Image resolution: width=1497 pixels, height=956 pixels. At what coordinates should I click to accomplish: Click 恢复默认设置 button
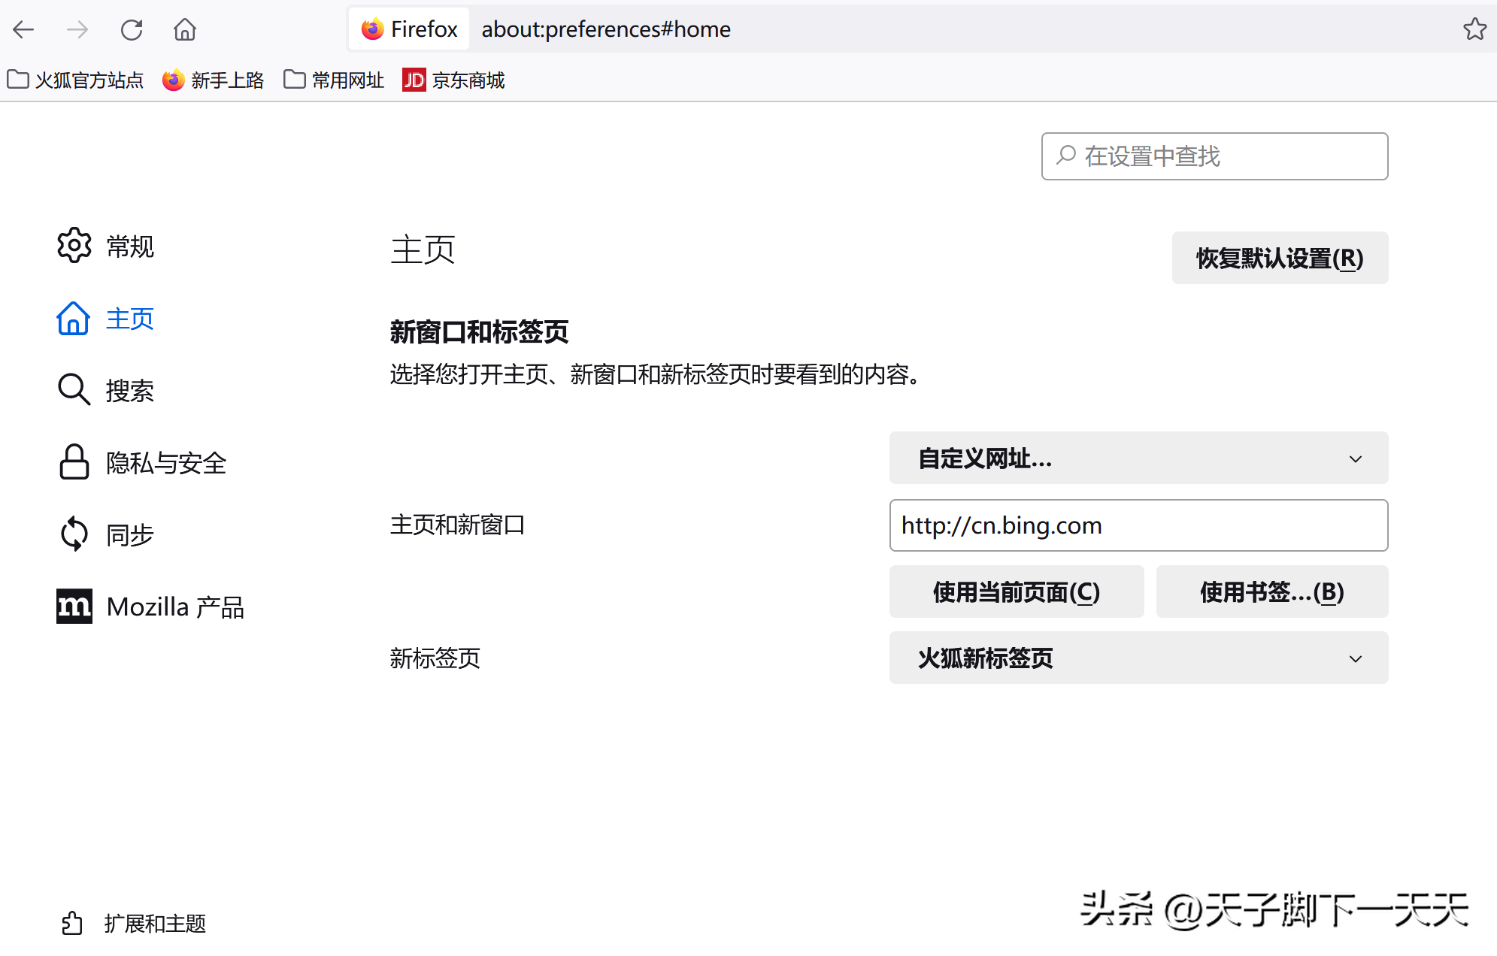click(1280, 258)
